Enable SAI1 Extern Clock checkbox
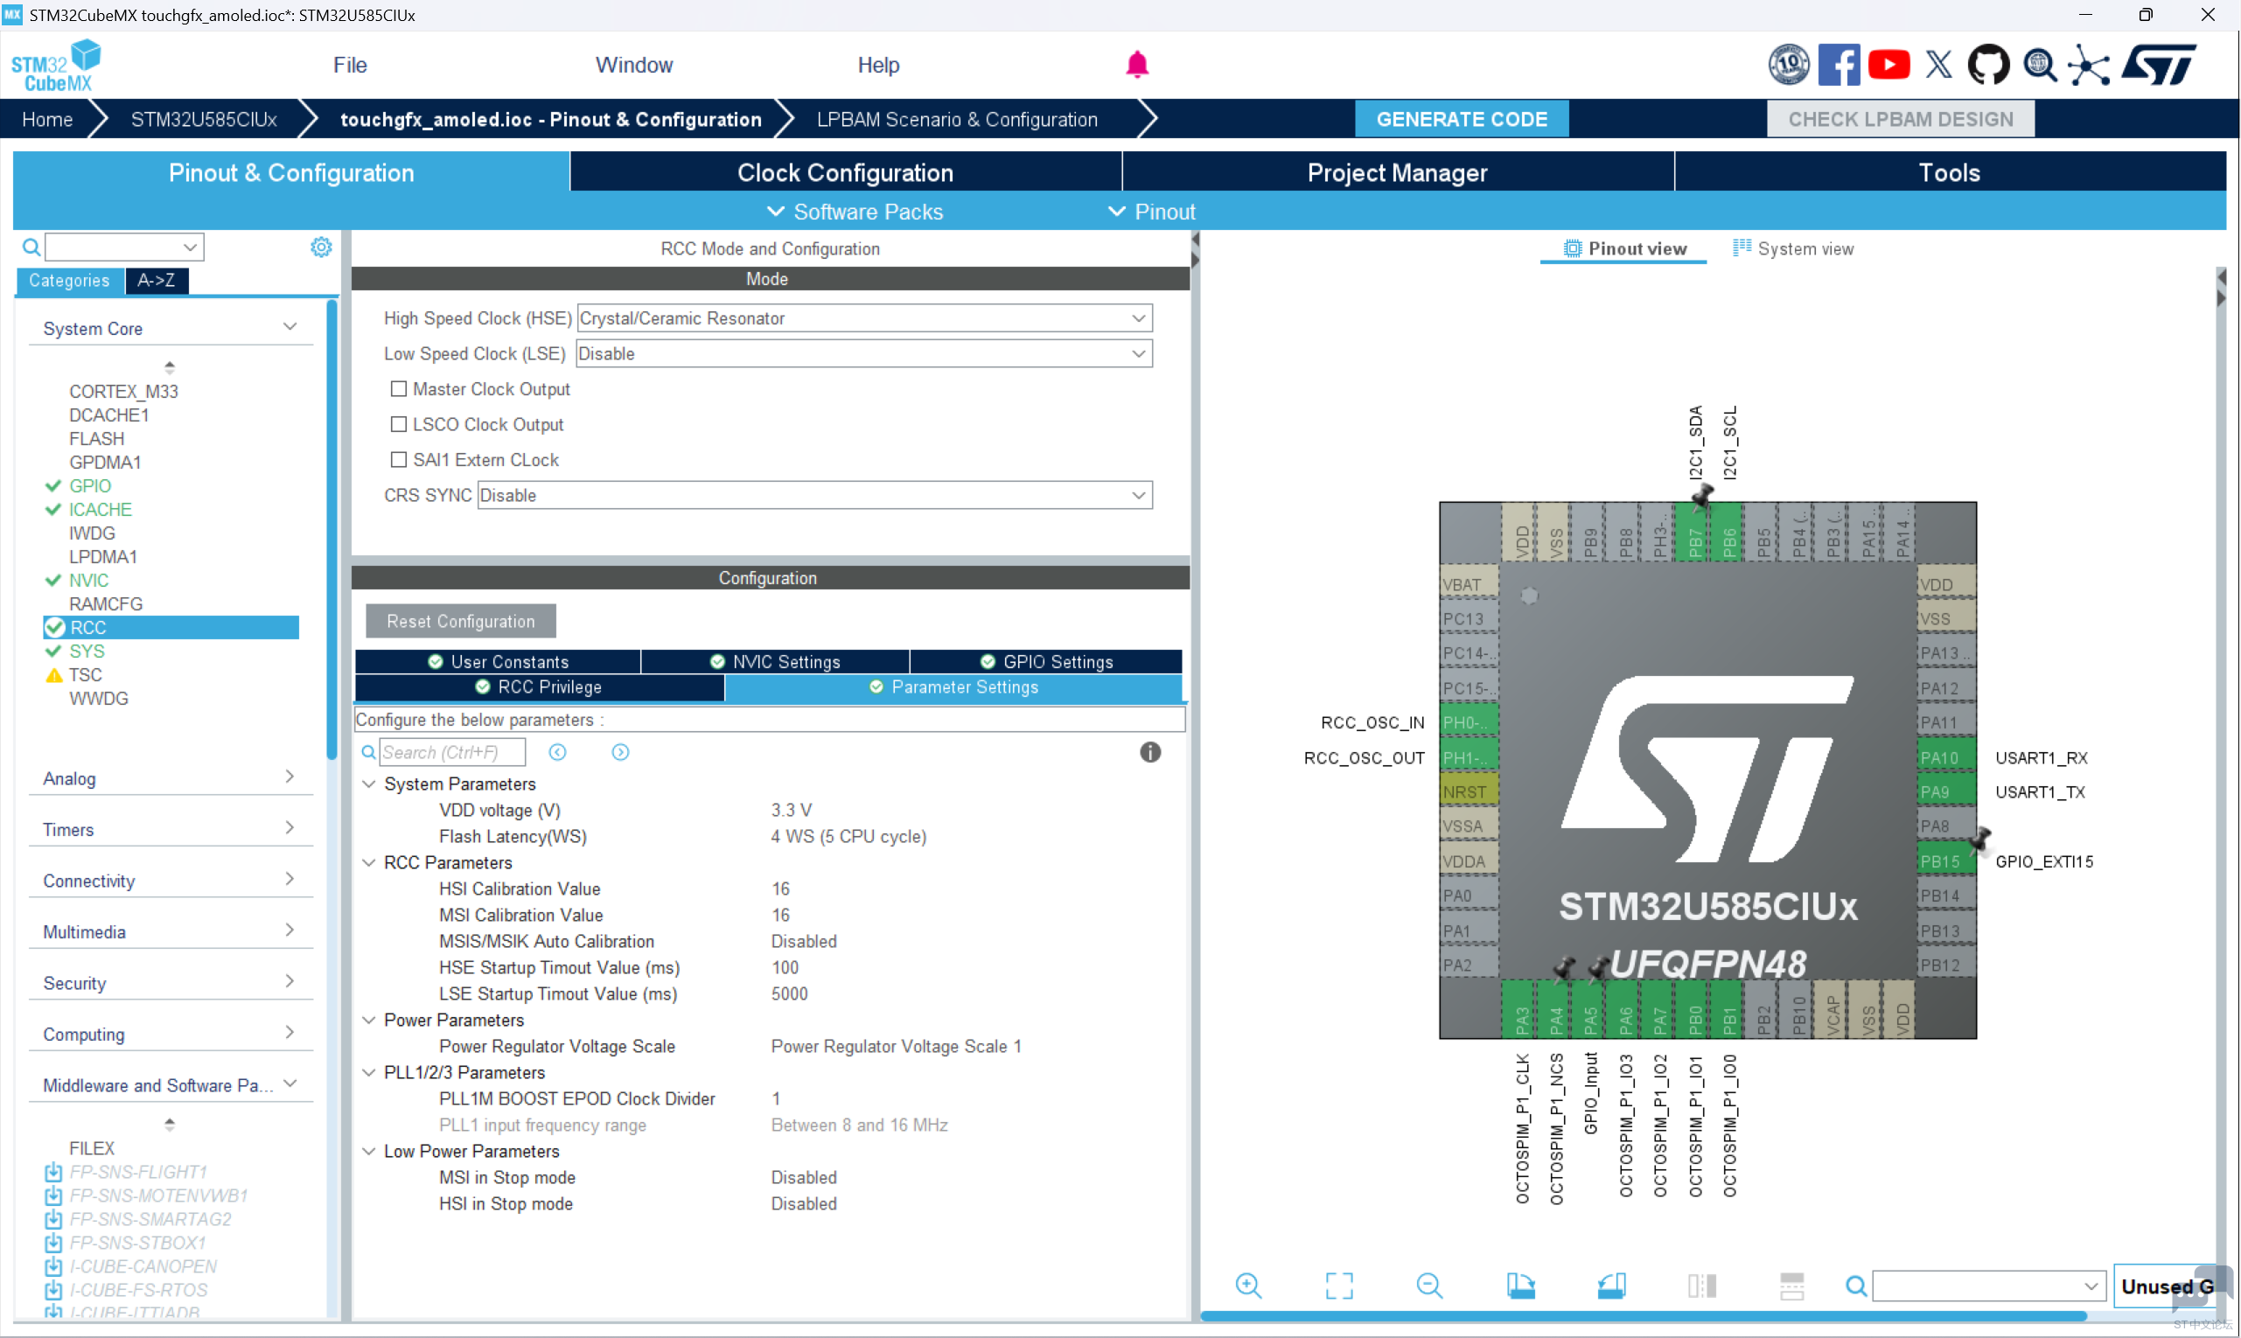Image resolution: width=2241 pixels, height=1338 pixels. click(398, 459)
